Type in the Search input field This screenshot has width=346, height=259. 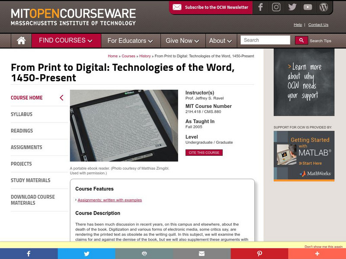(265, 40)
